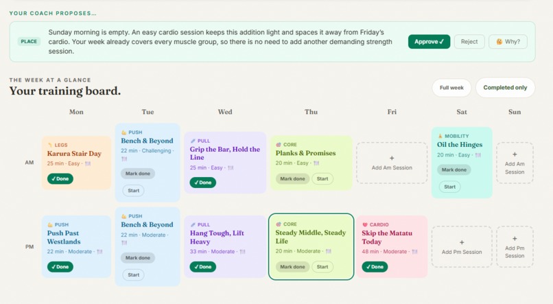The image size is (553, 304).
Task: Click Pull icon on Hang Tough, Lift Heavy
Action: coord(193,224)
